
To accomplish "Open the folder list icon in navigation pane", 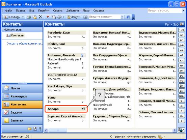I will (30, 129).
